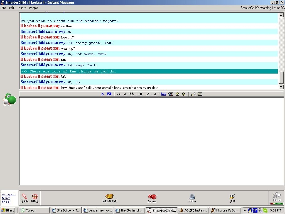Click the "what up?" message

pos(68,48)
